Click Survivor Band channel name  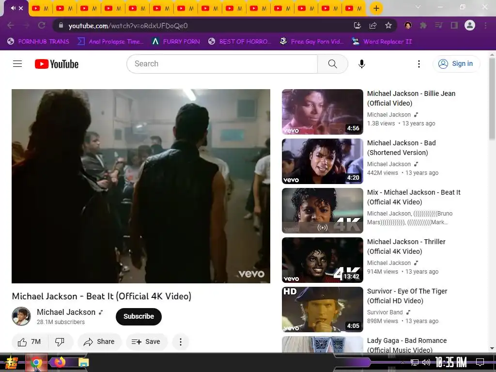tap(385, 312)
